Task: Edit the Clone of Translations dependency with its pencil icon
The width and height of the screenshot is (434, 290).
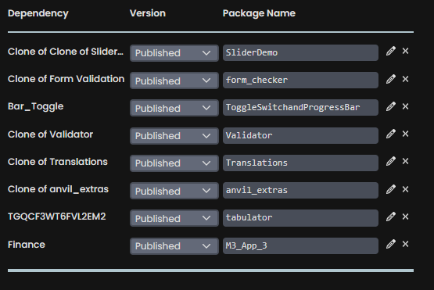Action: tap(390, 161)
